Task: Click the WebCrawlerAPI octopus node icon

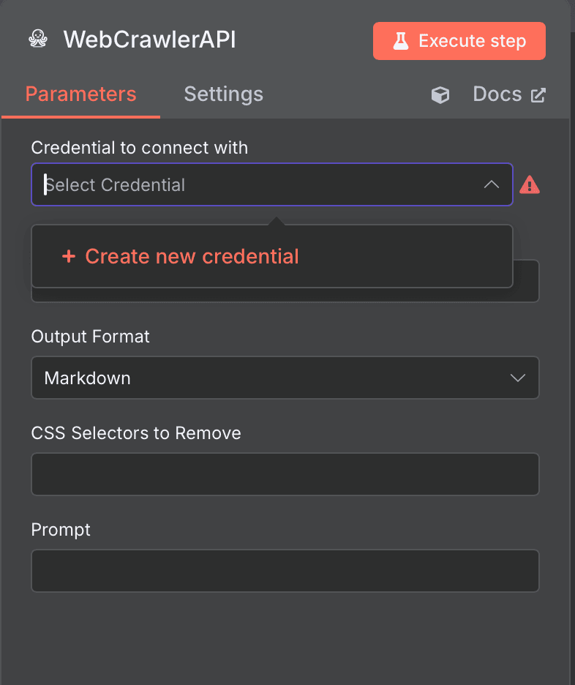Action: (x=38, y=40)
